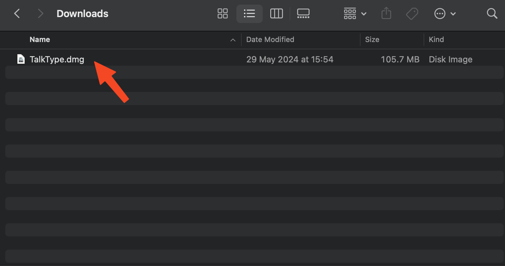Click the Search magnifier icon
Viewport: 505px width, 266px height.
coord(492,13)
